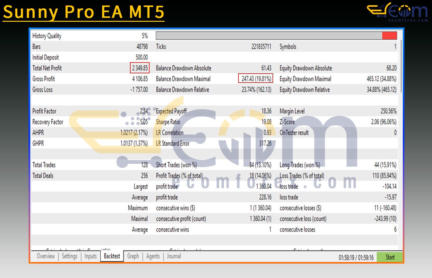Click Short Trades value 84 (13.10%)
432x278 pixels.
pos(260,165)
